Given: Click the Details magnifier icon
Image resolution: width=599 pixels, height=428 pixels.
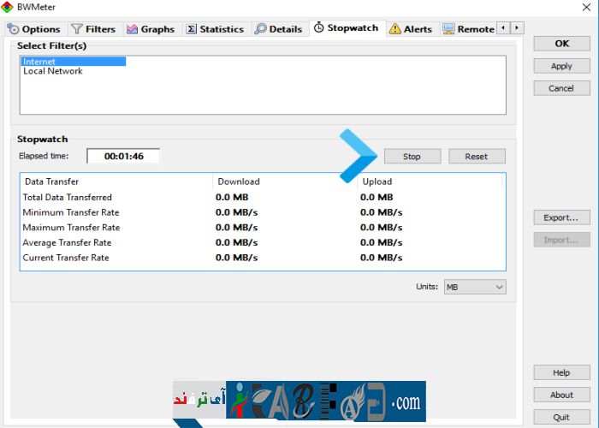Looking at the screenshot, I should 260,29.
